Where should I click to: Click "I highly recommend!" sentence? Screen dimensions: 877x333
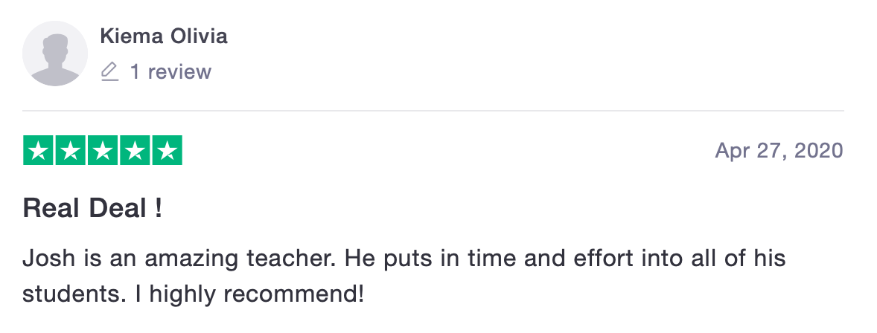click(249, 294)
